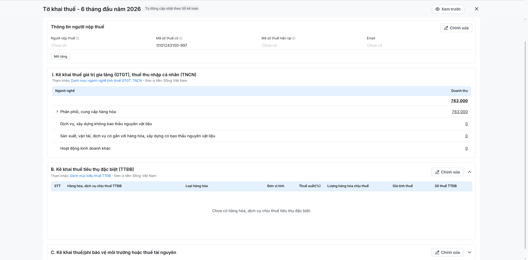Click the Thuế suất(%) column header
Image resolution: width=528 pixels, height=260 pixels.
(310, 186)
